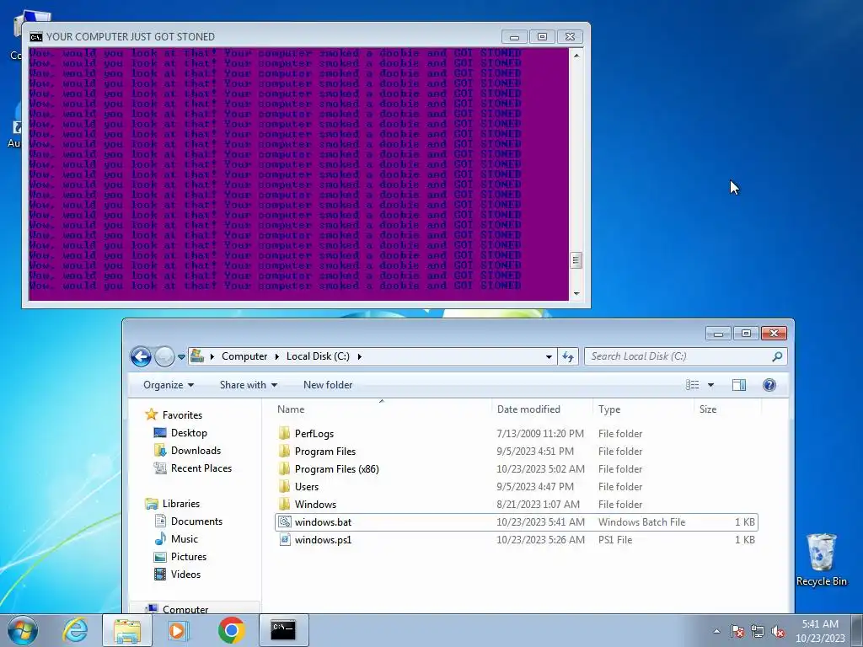Viewport: 863px width, 647px height.
Task: Click the console window scroll down arrow
Action: click(576, 294)
